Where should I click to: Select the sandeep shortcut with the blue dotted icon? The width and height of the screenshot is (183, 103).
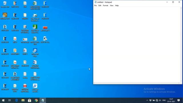[x=35, y=88]
